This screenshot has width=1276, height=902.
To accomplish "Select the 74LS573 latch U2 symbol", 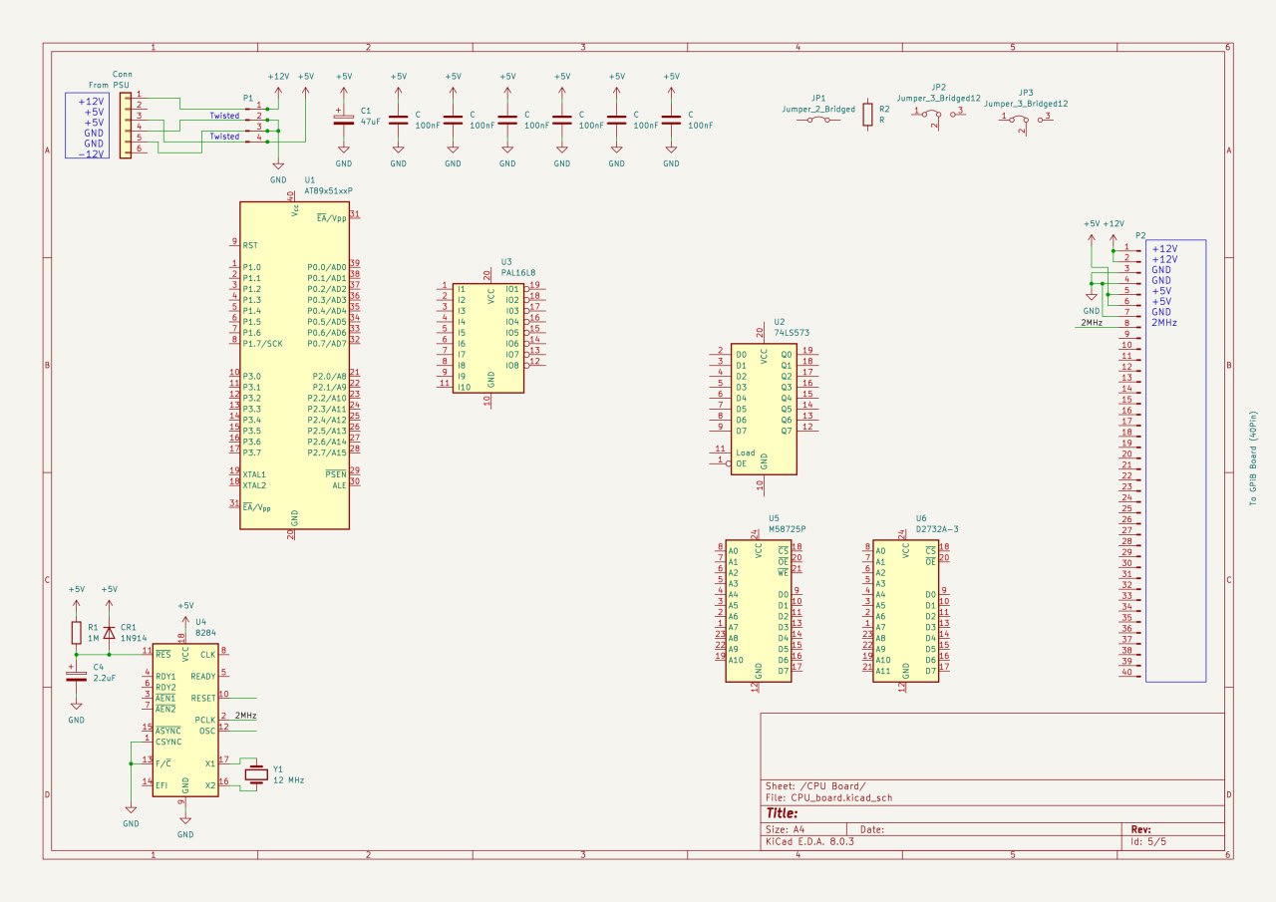I will [764, 409].
